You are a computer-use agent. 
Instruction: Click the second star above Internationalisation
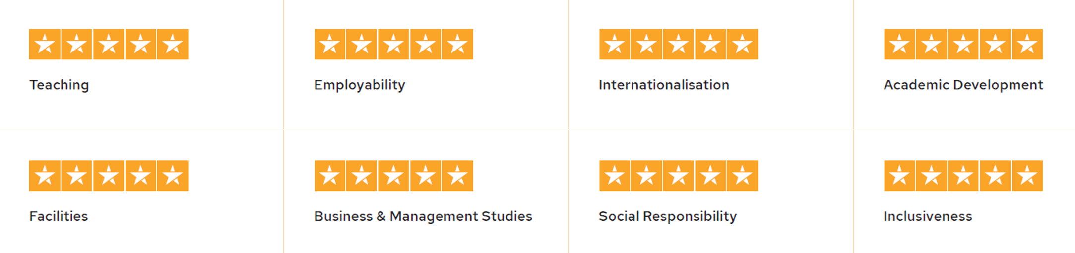click(646, 44)
